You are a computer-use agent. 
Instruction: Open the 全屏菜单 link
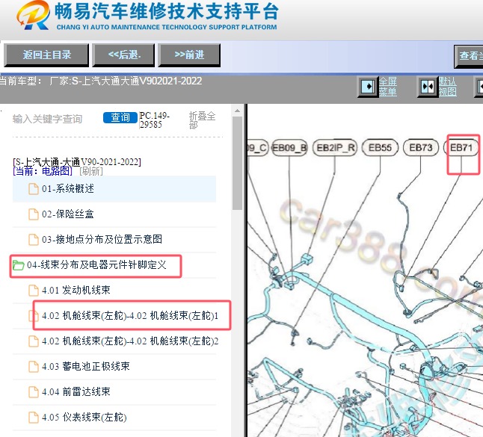(388, 87)
